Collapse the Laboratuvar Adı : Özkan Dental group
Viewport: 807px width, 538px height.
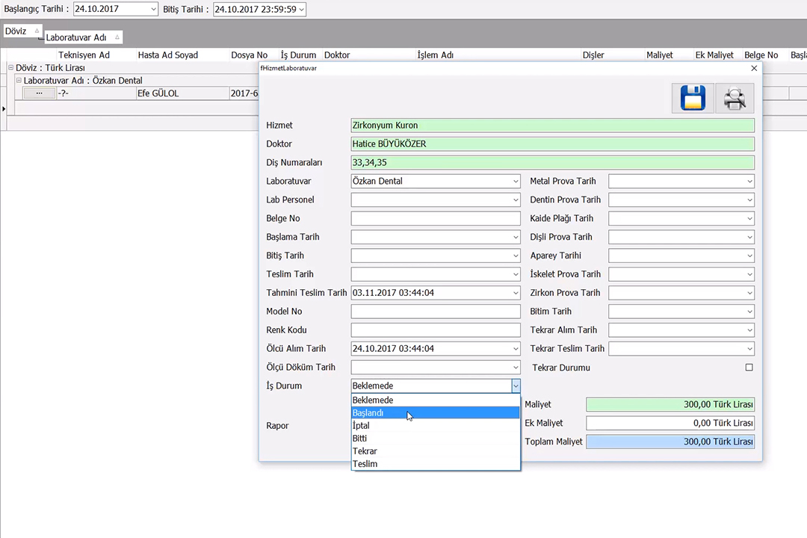19,80
